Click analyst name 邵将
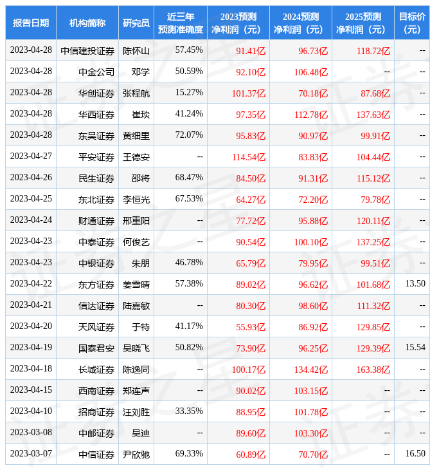This screenshot has width=430, height=470. pyautogui.click(x=141, y=178)
